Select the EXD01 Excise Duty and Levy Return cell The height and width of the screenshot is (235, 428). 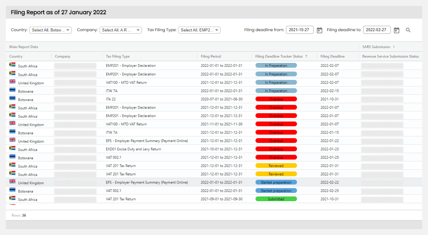[133, 149]
